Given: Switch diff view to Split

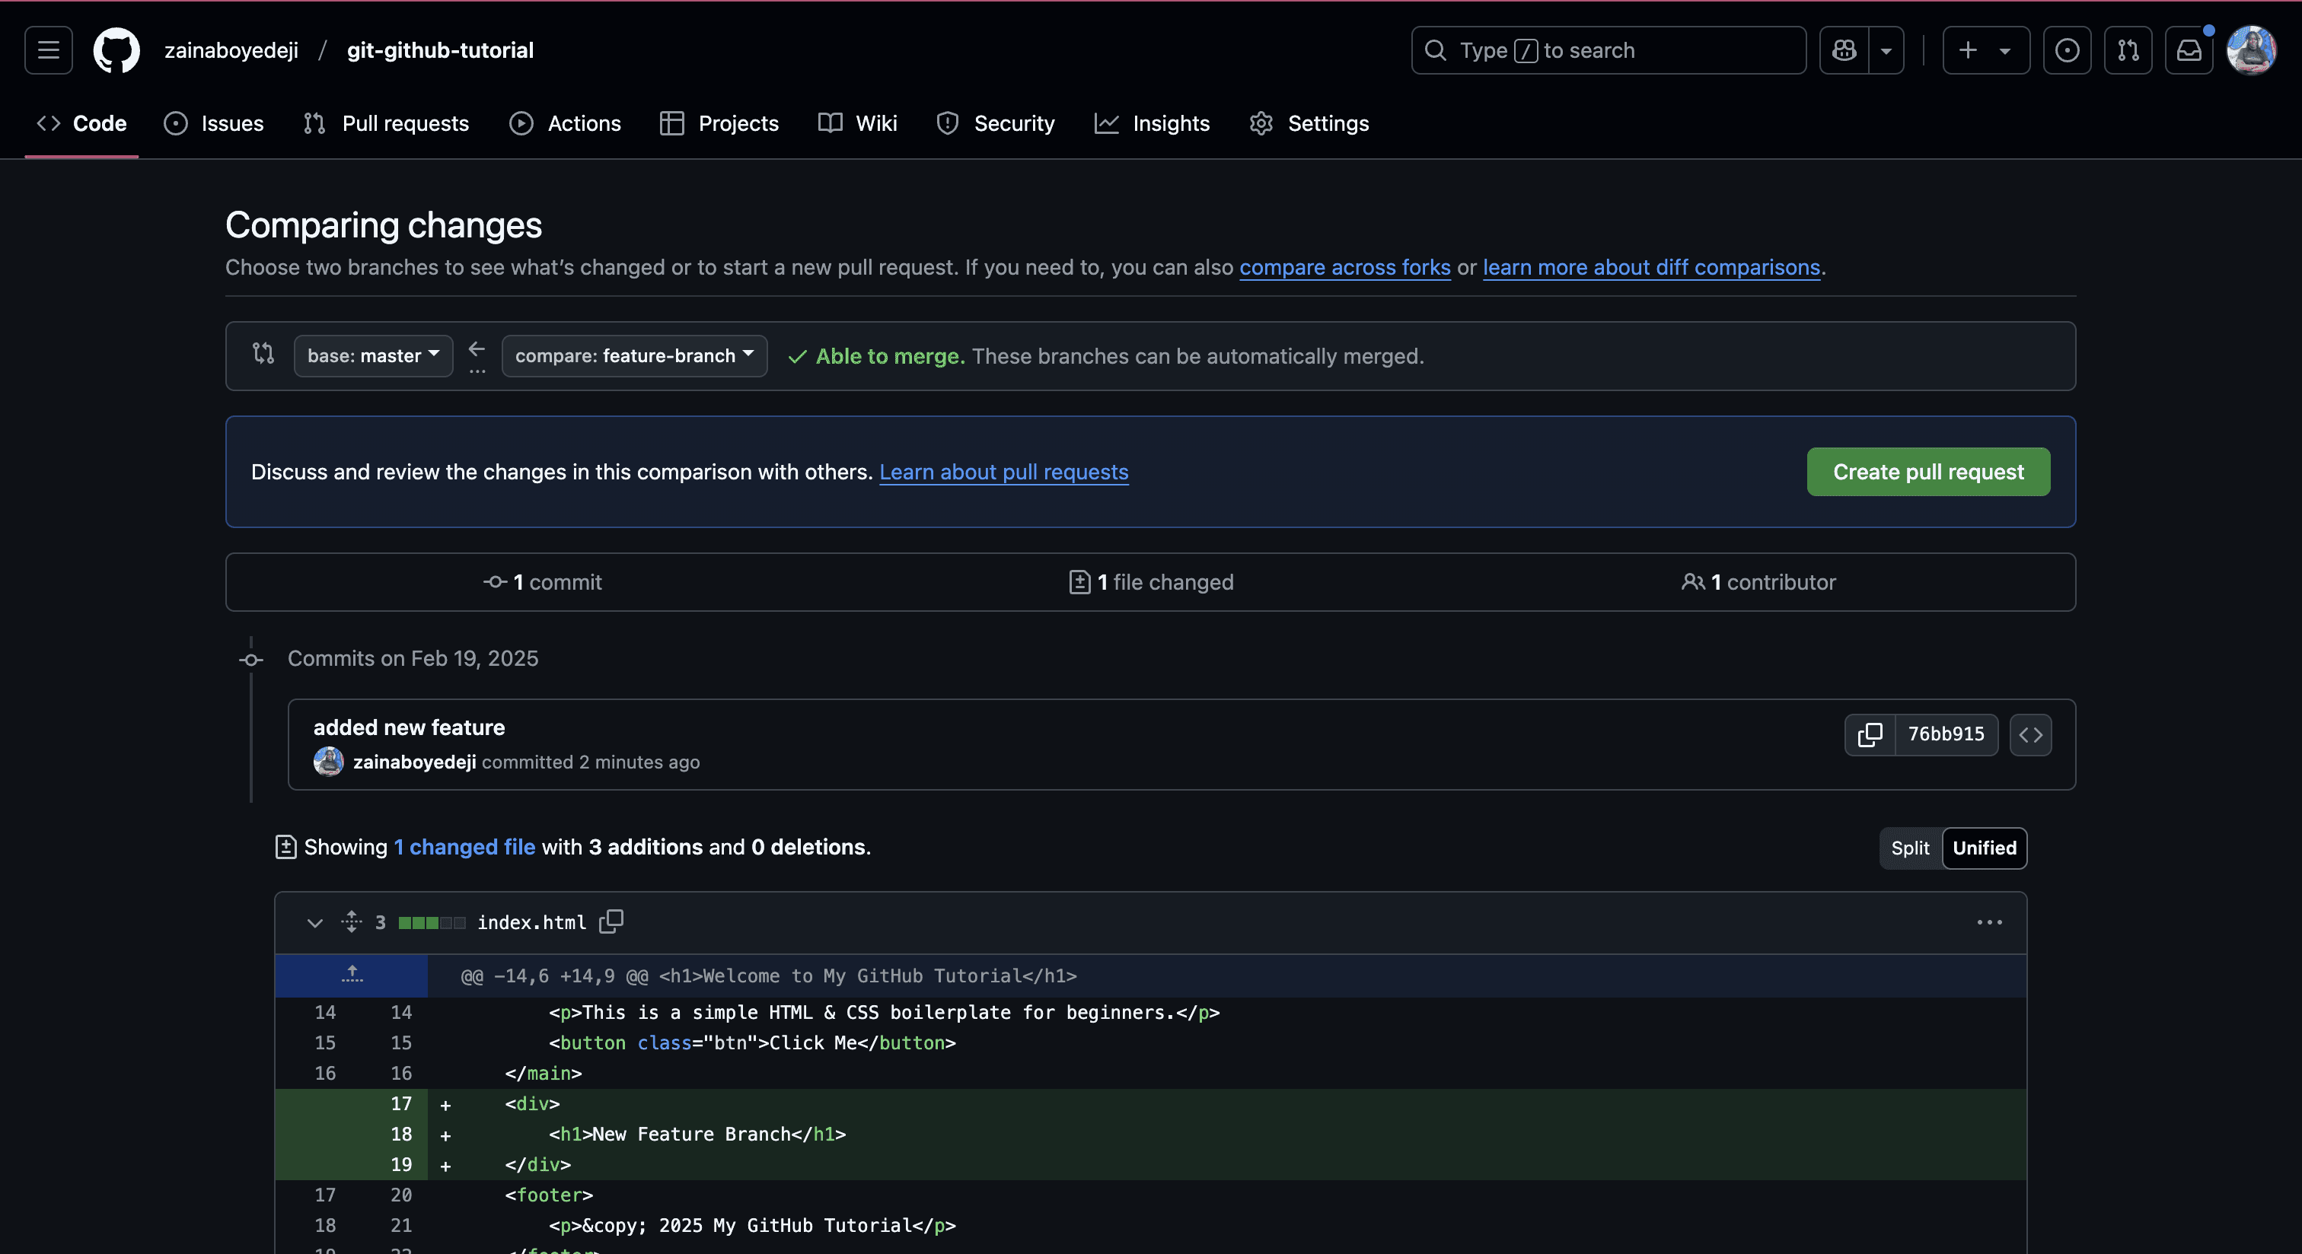Looking at the screenshot, I should (x=1910, y=848).
